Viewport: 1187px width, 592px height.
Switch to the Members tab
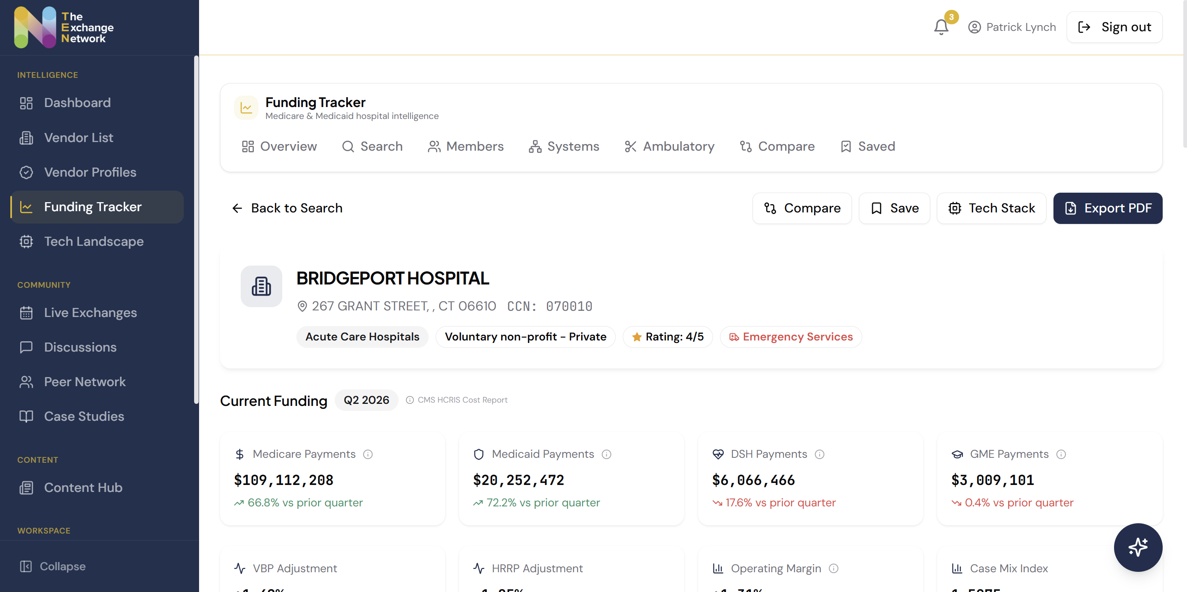point(466,147)
